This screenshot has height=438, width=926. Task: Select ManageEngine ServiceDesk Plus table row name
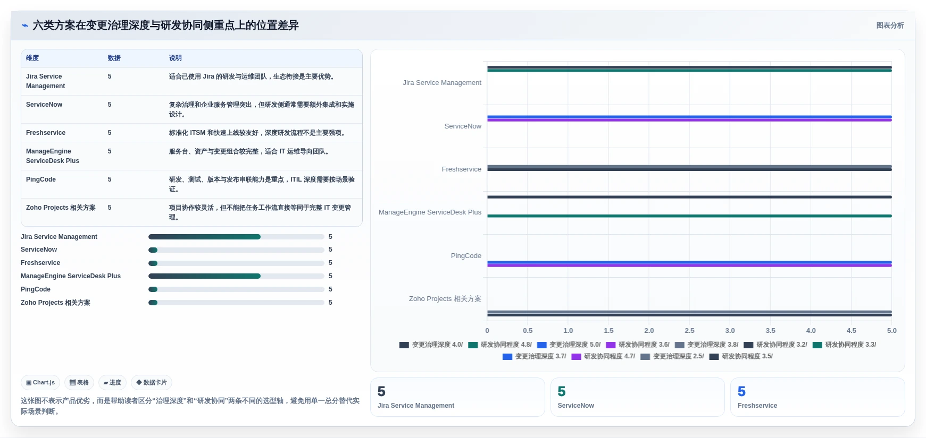(53, 156)
